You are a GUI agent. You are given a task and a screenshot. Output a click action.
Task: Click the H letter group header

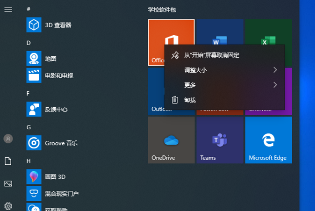coord(28,161)
